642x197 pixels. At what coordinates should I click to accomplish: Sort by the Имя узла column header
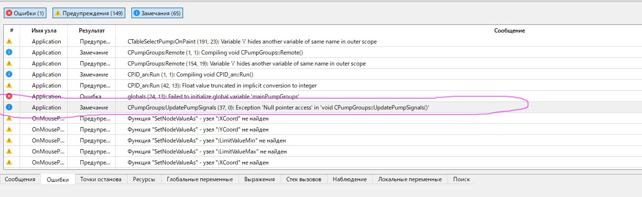[44, 31]
